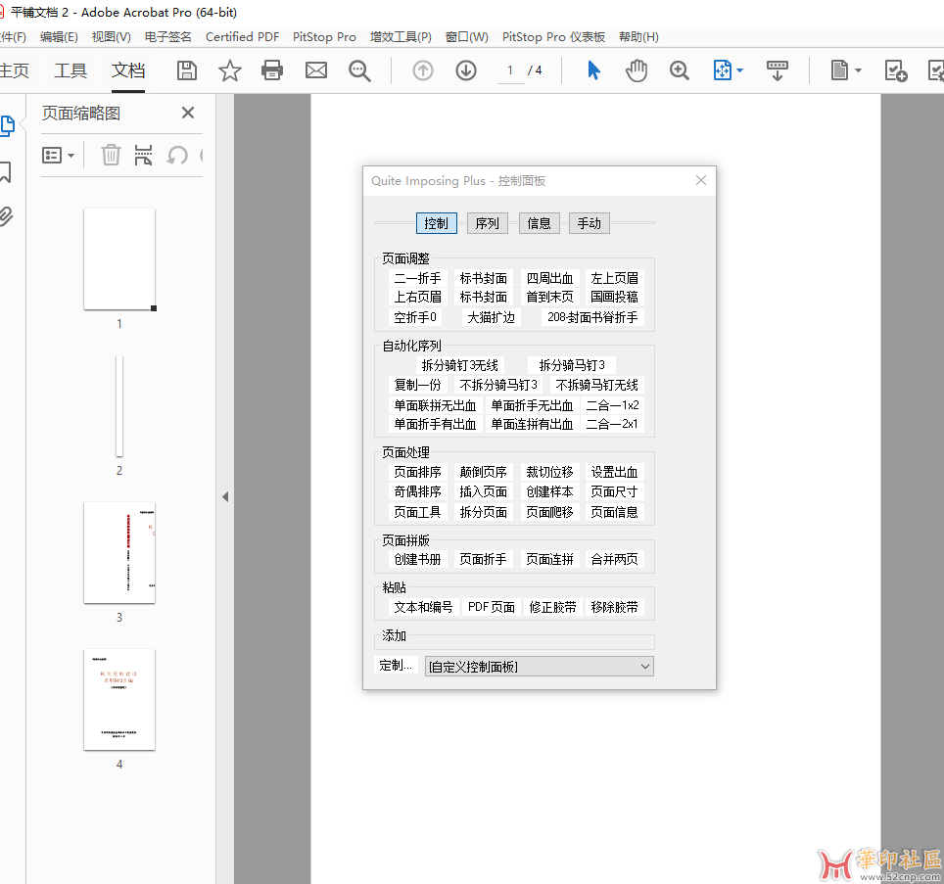Screen dimensions: 944x884
Task: Click the 定制... button
Action: click(397, 666)
